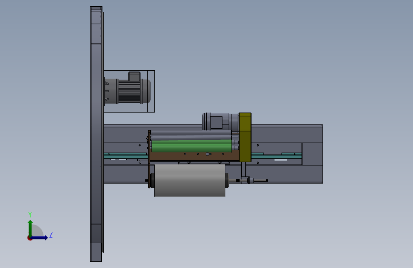Select the transparent guard box around the motor

point(129,91)
